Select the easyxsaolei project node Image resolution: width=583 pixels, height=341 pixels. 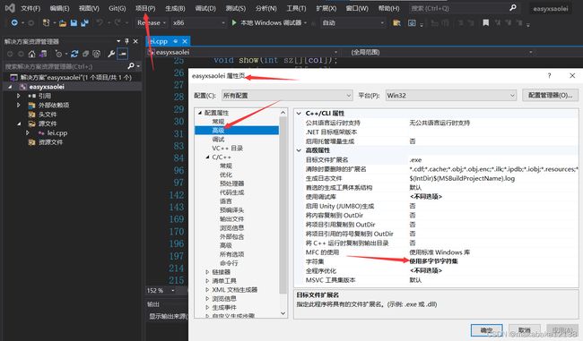pyautogui.click(x=47, y=87)
